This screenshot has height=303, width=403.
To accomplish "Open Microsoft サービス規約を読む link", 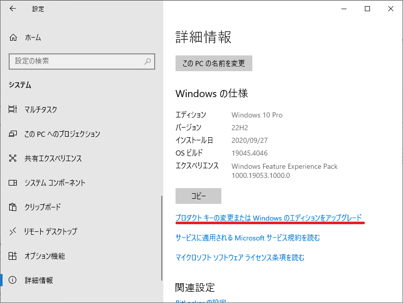I will [x=248, y=238].
